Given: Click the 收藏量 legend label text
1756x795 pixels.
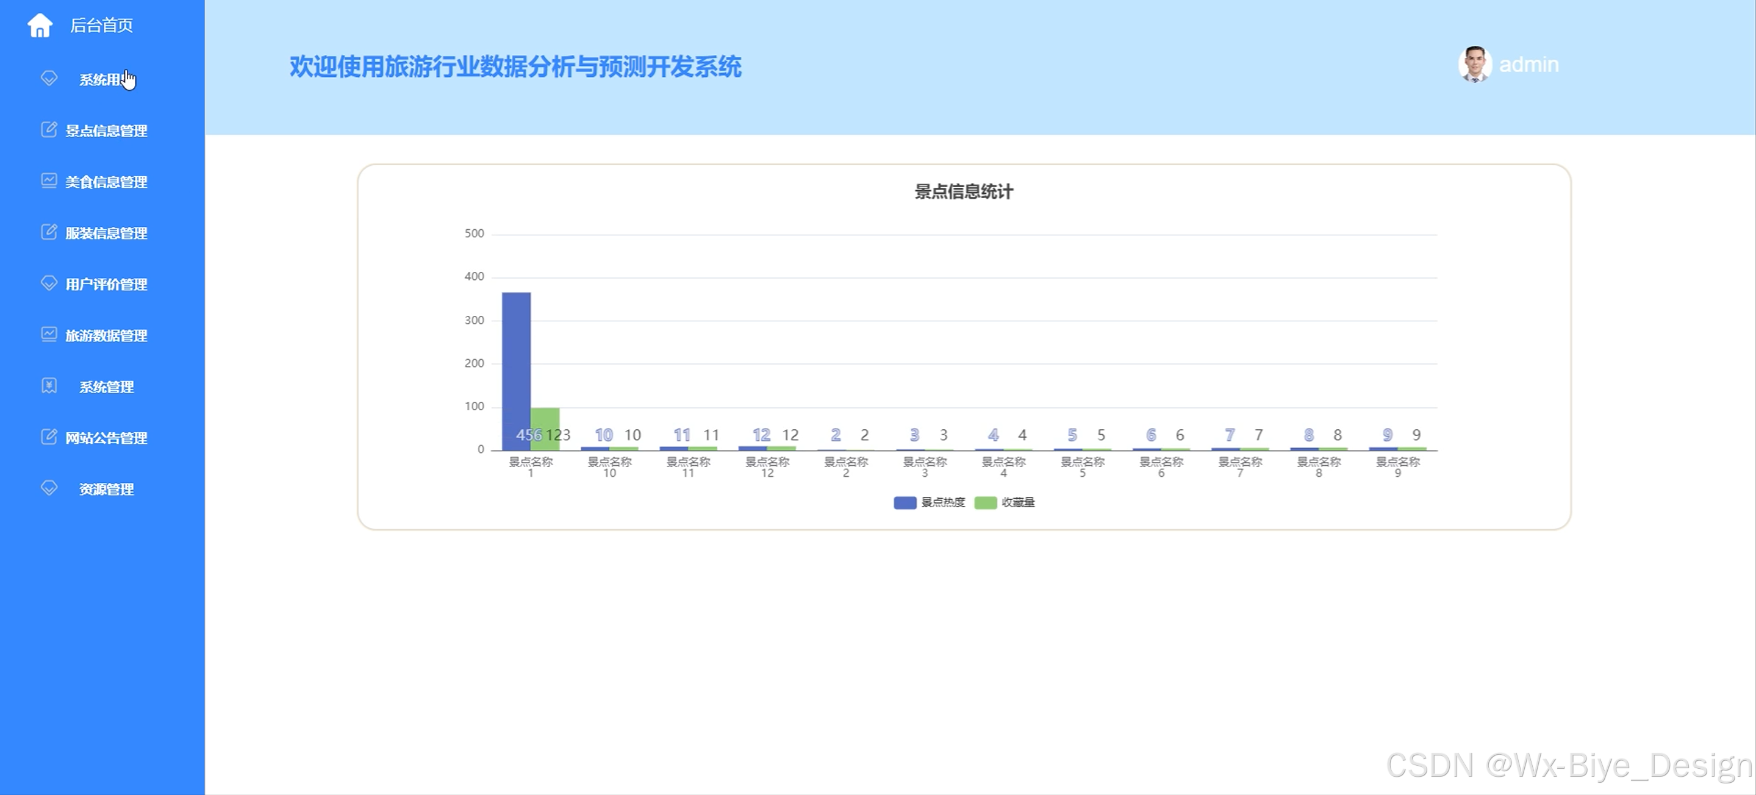Looking at the screenshot, I should (x=1019, y=503).
